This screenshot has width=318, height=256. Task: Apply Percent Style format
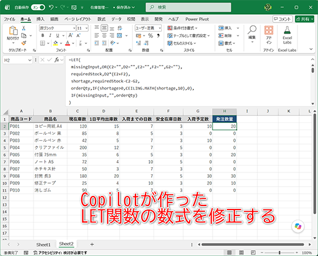coord(151,35)
